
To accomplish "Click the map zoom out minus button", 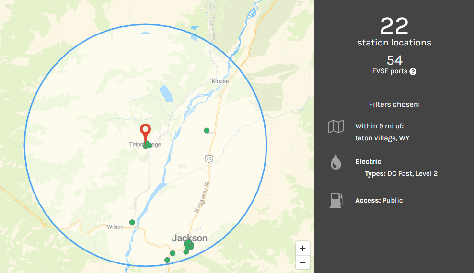I will coord(302,262).
